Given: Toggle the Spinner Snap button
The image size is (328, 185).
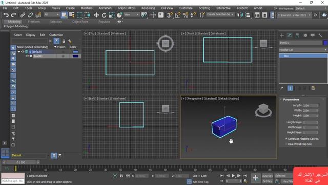Looking at the screenshot, I should click(x=193, y=15).
